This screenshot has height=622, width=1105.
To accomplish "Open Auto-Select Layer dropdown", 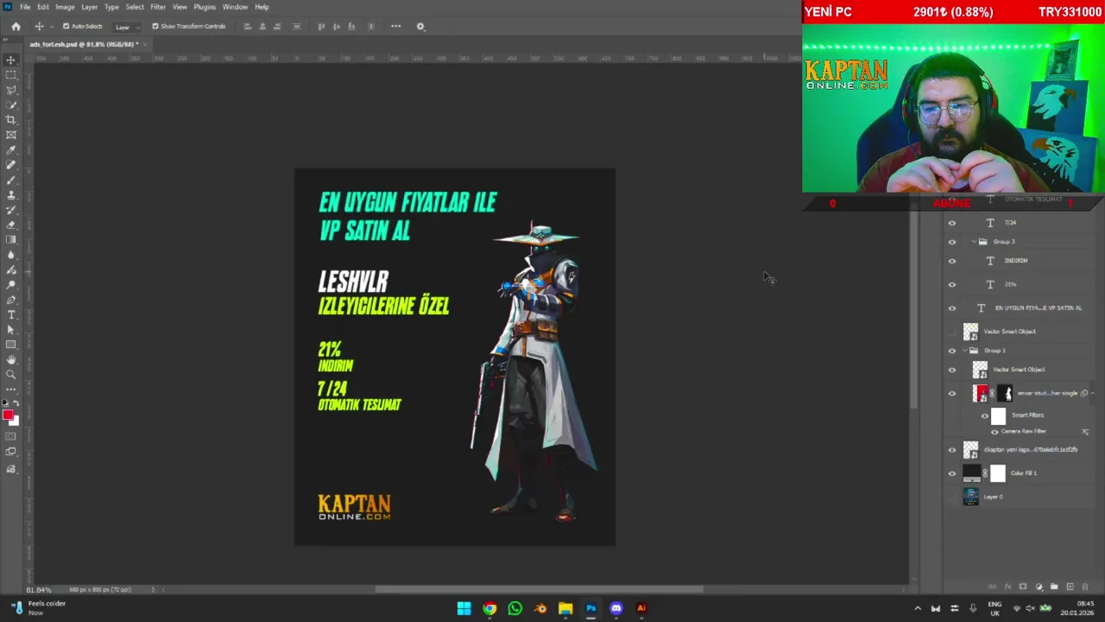I will pos(127,27).
